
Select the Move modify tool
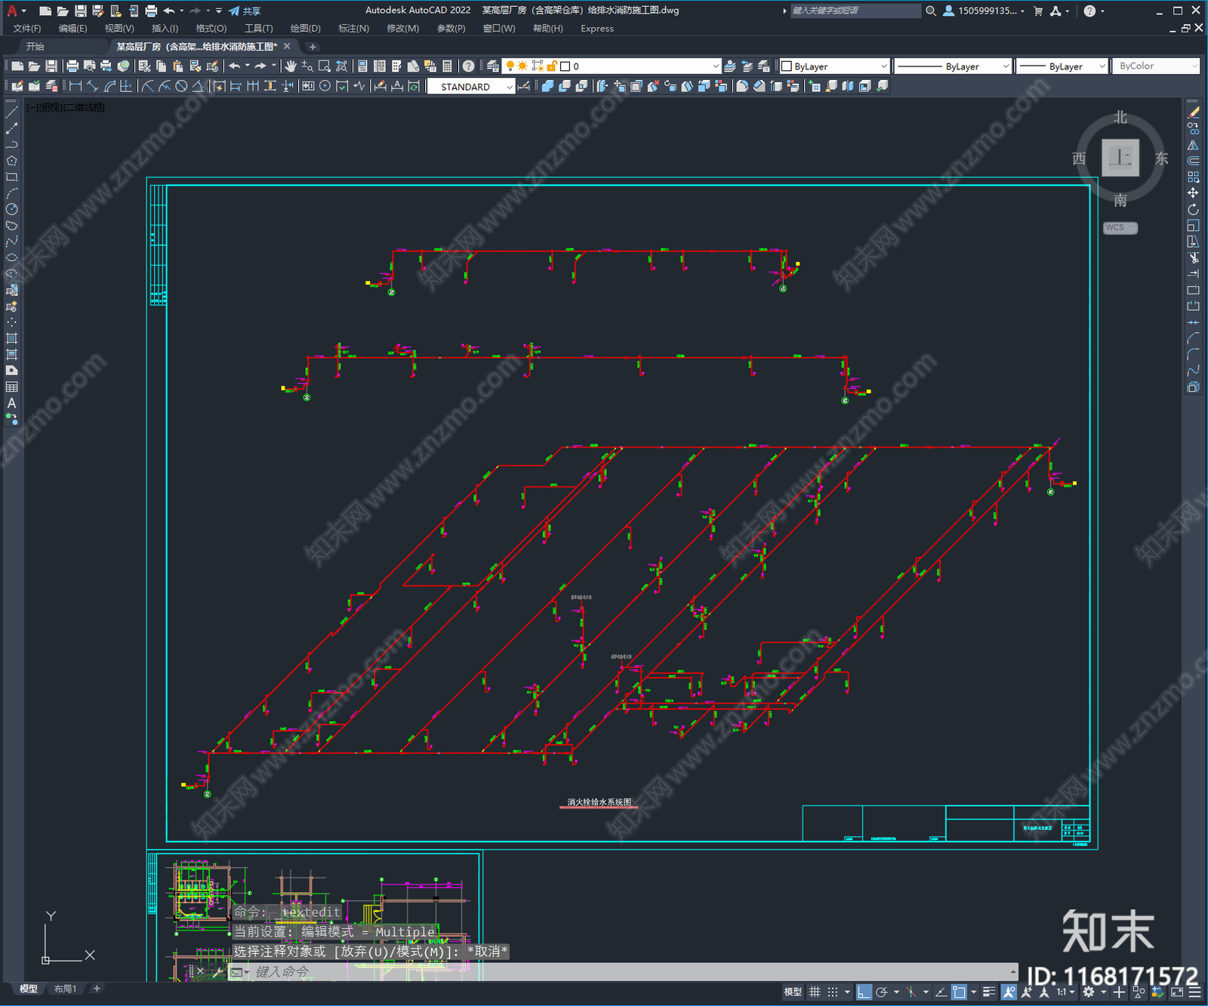(x=1193, y=193)
